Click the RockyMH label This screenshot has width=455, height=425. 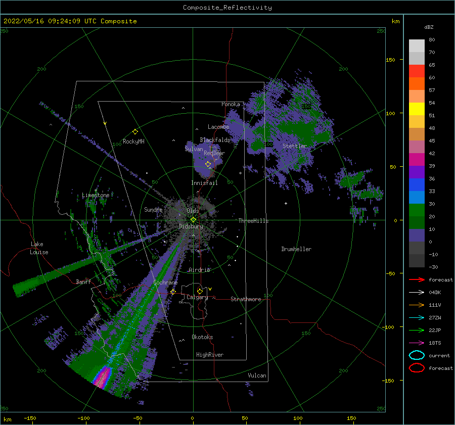(x=133, y=141)
